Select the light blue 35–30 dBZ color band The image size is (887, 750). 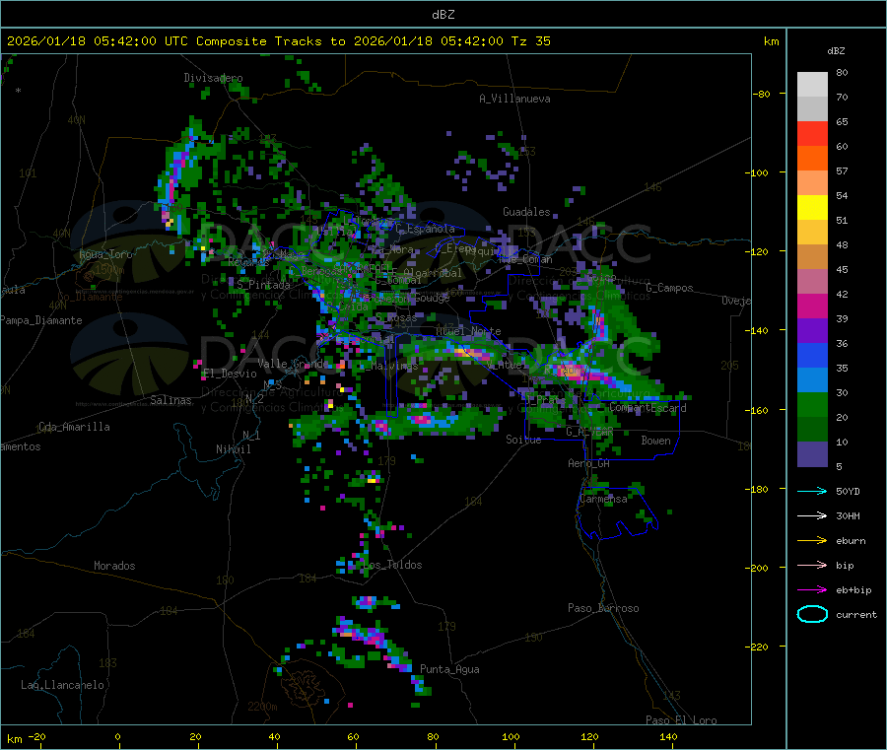click(x=812, y=380)
